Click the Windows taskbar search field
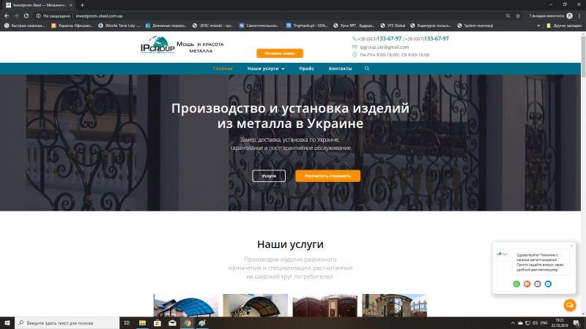 click(x=67, y=323)
